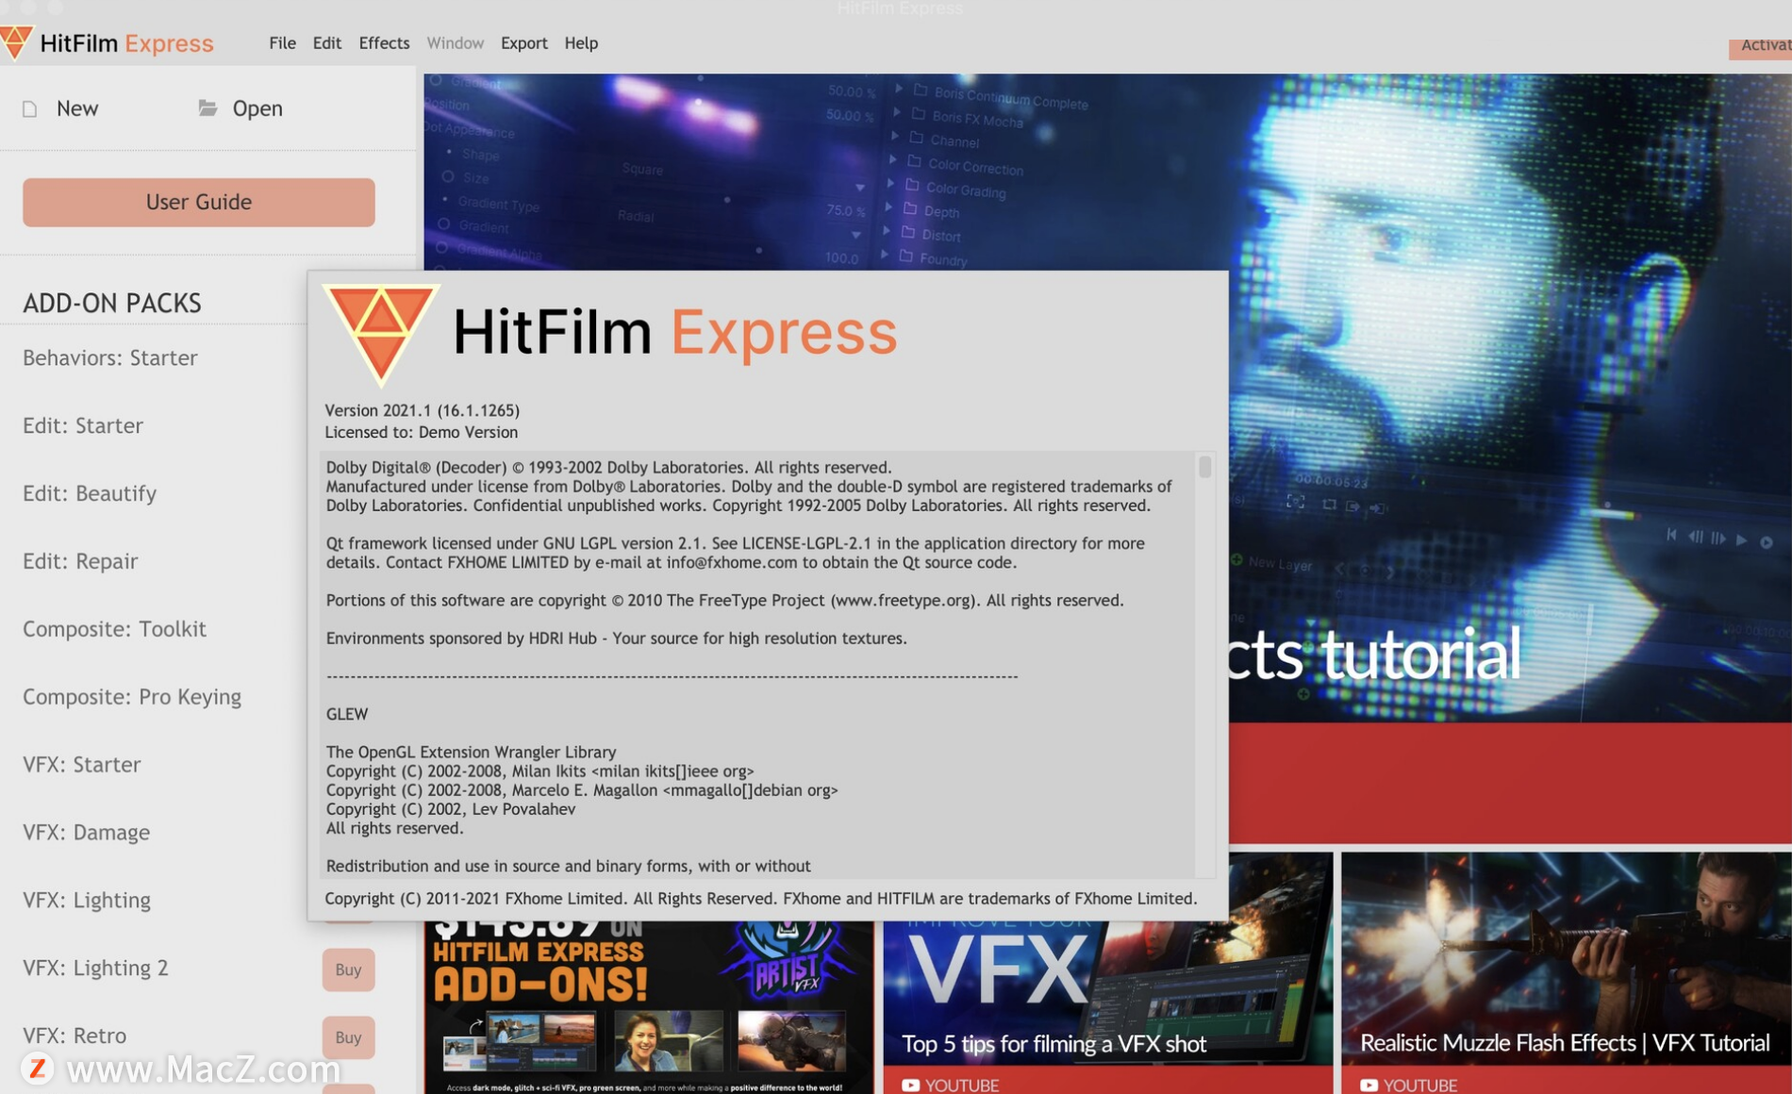Select VFX: Damage add-on pack
This screenshot has height=1094, width=1792.
click(x=87, y=833)
